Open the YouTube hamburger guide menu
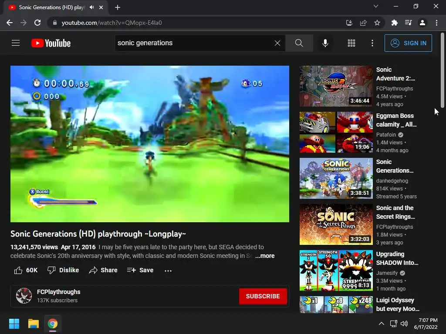Image resolution: width=446 pixels, height=334 pixels. coord(16,43)
